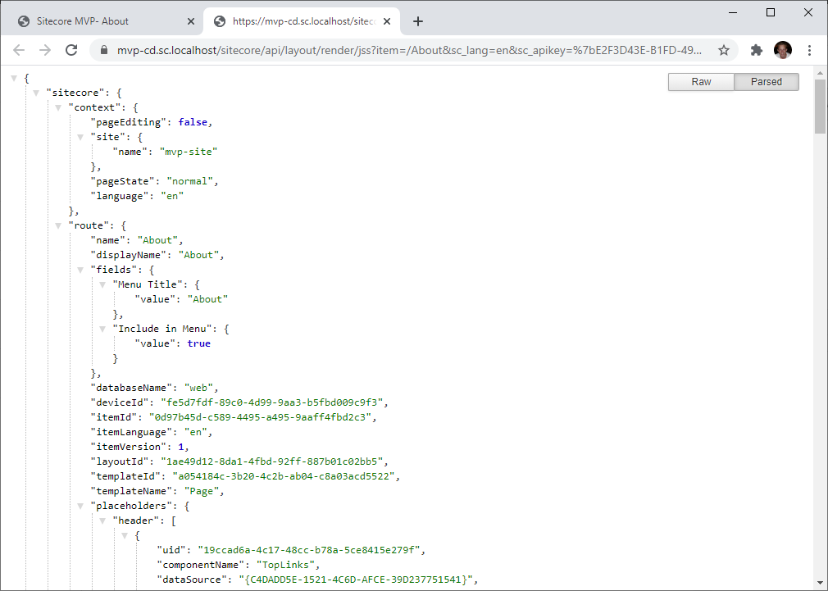
Task: Minimize the Chrome window
Action: [732, 12]
